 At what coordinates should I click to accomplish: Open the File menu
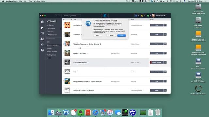(x=20, y=1)
